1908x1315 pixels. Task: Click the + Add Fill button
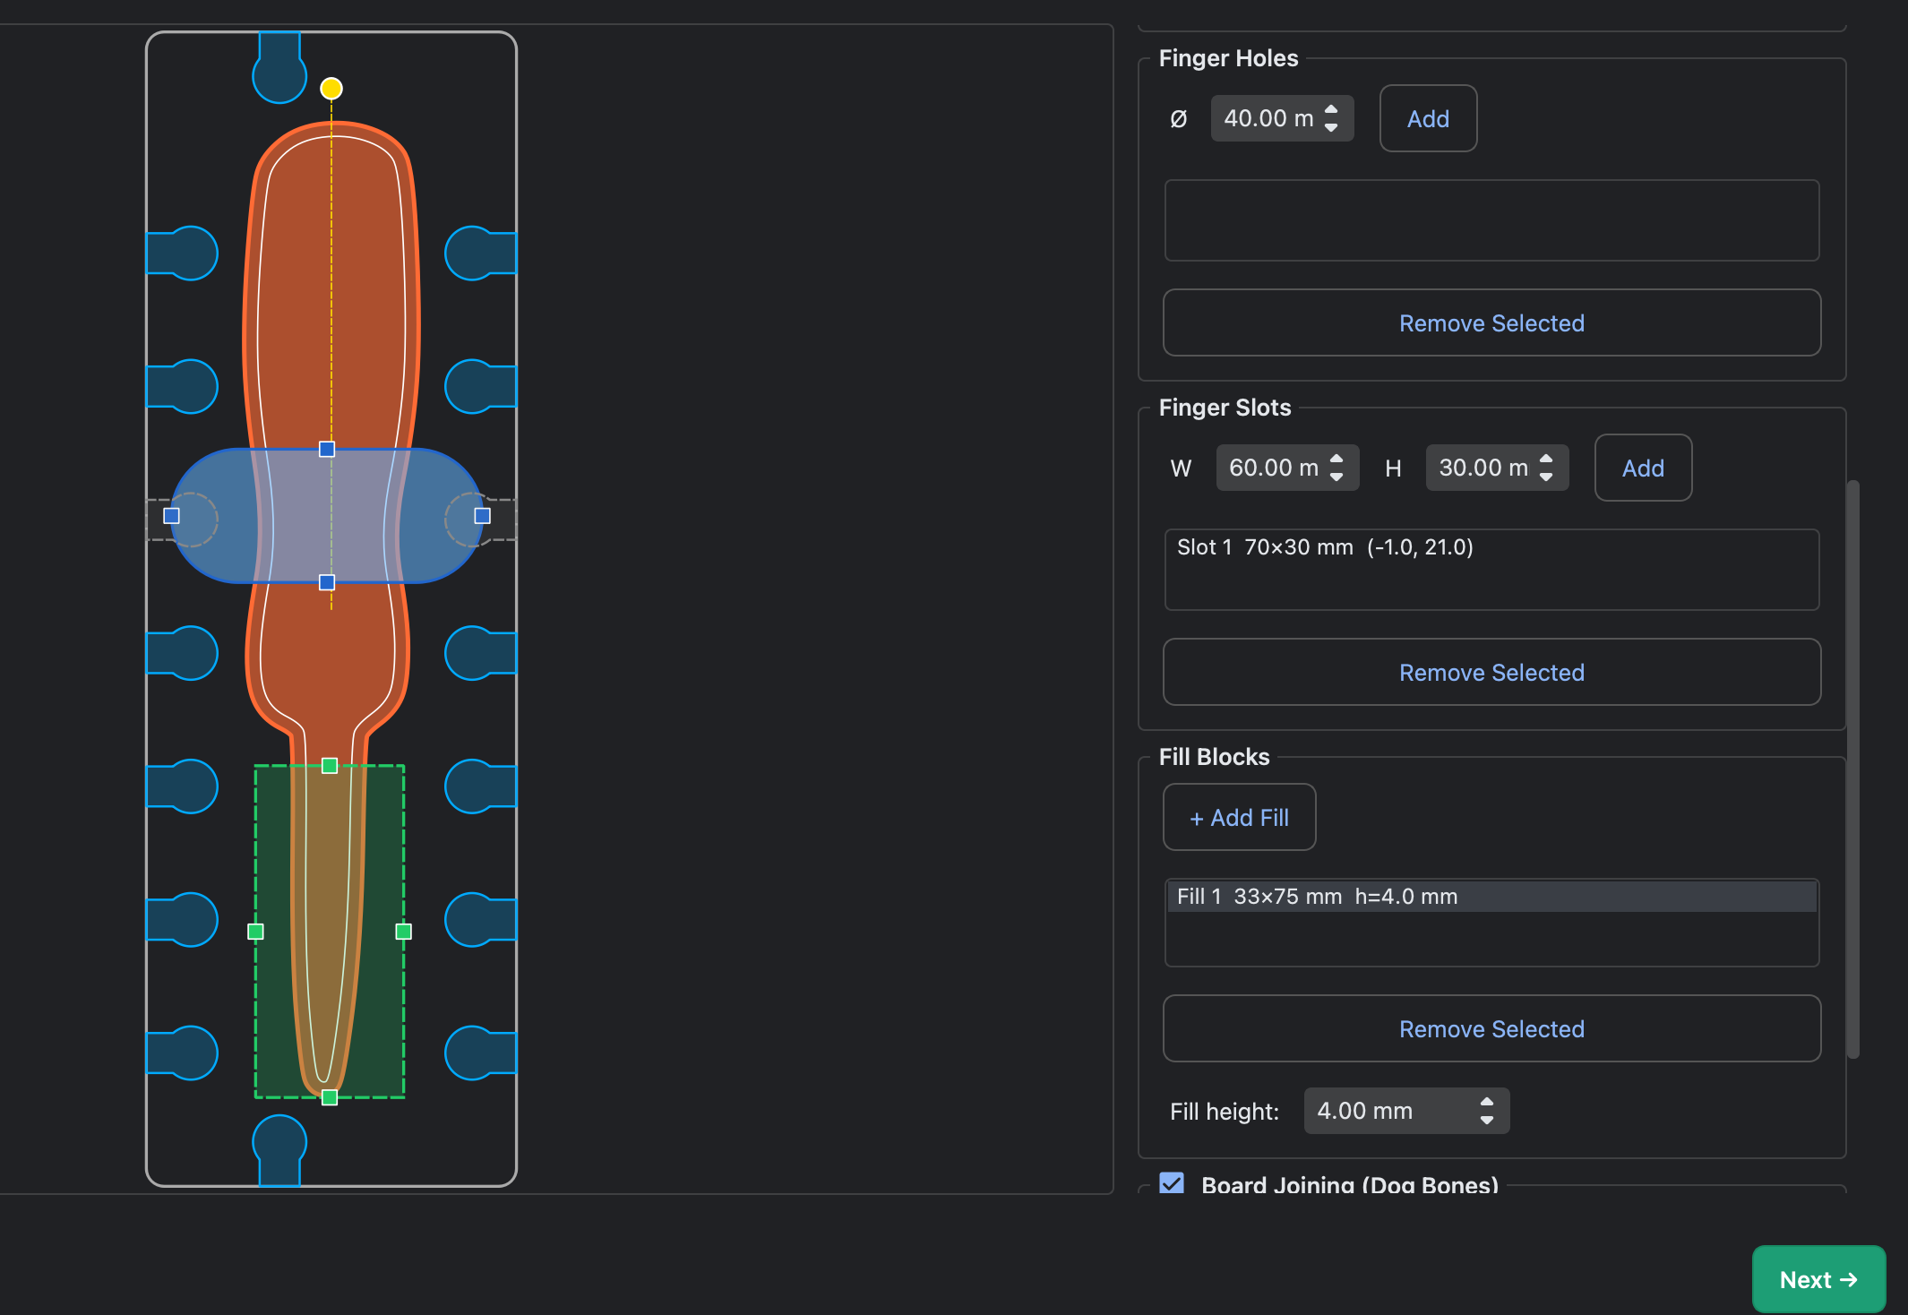[1239, 817]
